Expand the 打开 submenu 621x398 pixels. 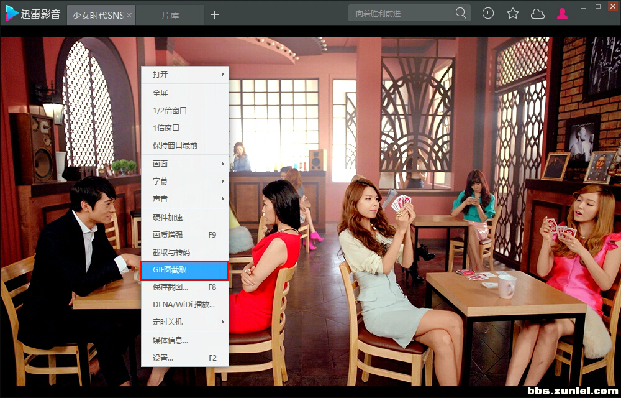pyautogui.click(x=185, y=74)
